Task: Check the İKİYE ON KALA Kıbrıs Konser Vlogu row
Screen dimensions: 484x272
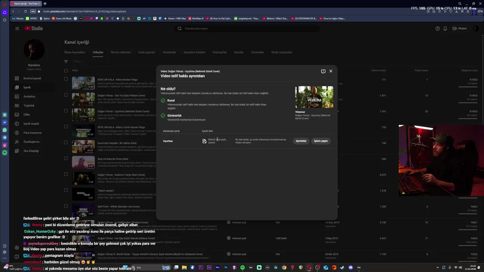Action: (x=66, y=79)
